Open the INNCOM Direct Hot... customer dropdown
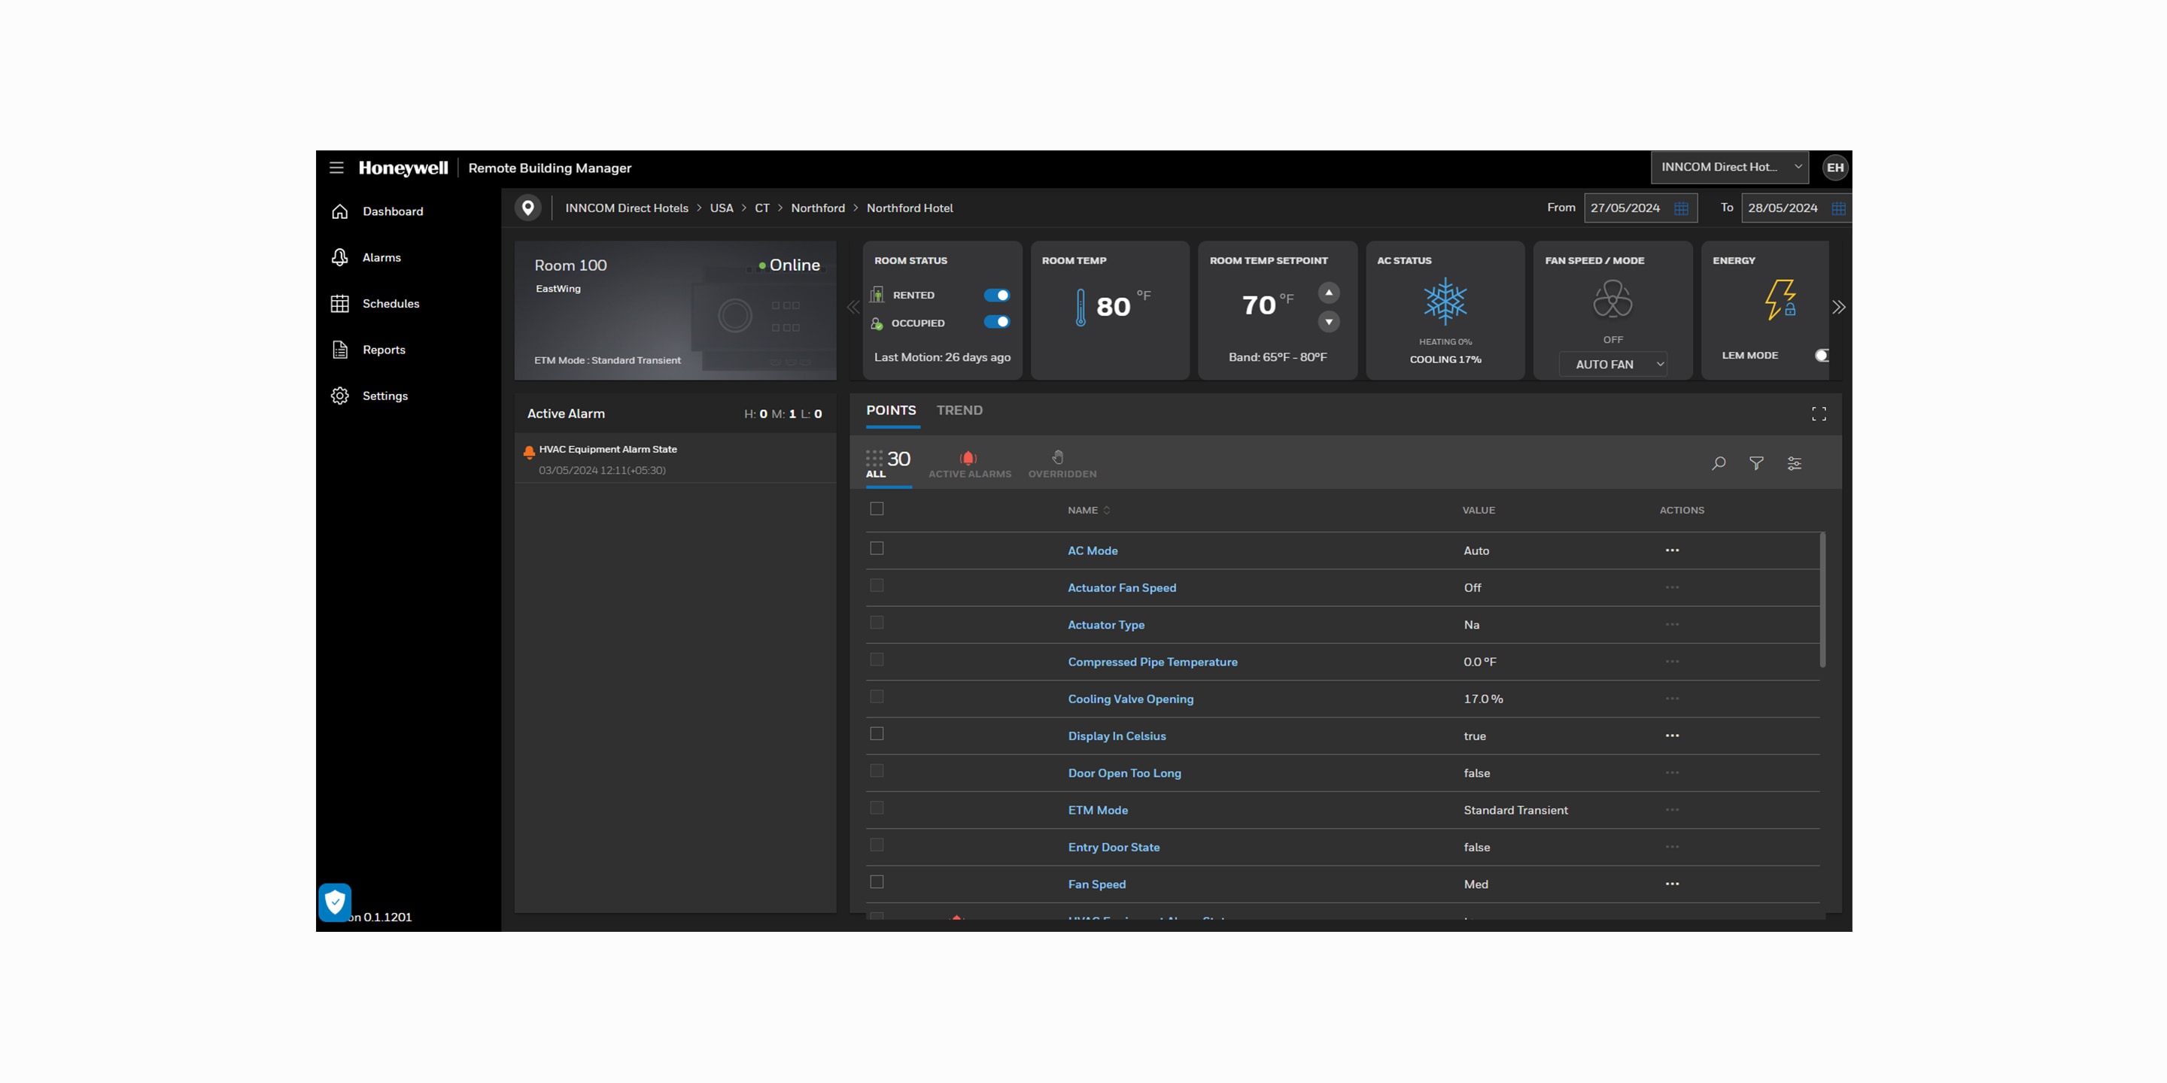 (x=1730, y=167)
